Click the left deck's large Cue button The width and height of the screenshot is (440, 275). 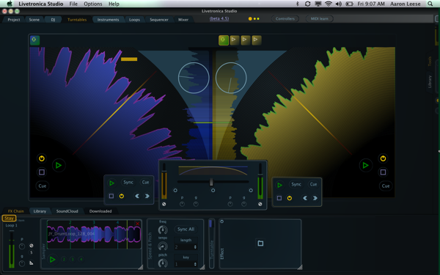(43, 186)
